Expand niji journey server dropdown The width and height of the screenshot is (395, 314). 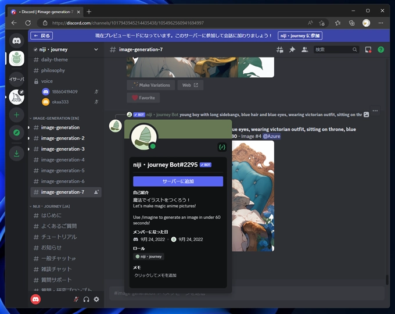click(x=96, y=49)
